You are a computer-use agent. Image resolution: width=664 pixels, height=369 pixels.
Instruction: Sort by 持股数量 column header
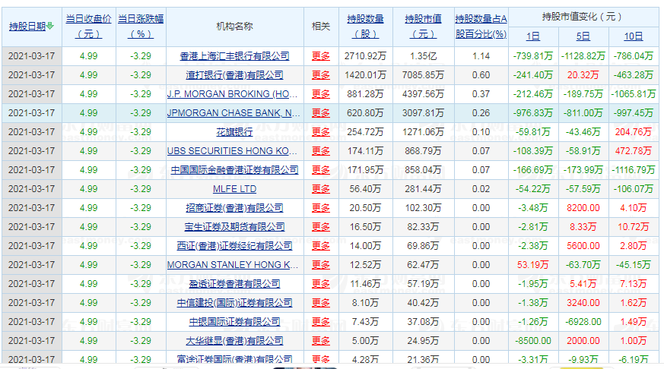[x=365, y=27]
